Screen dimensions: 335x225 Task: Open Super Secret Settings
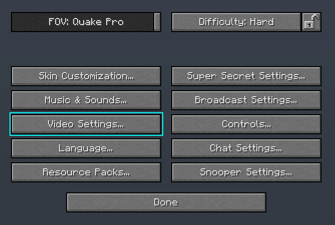coord(246,76)
